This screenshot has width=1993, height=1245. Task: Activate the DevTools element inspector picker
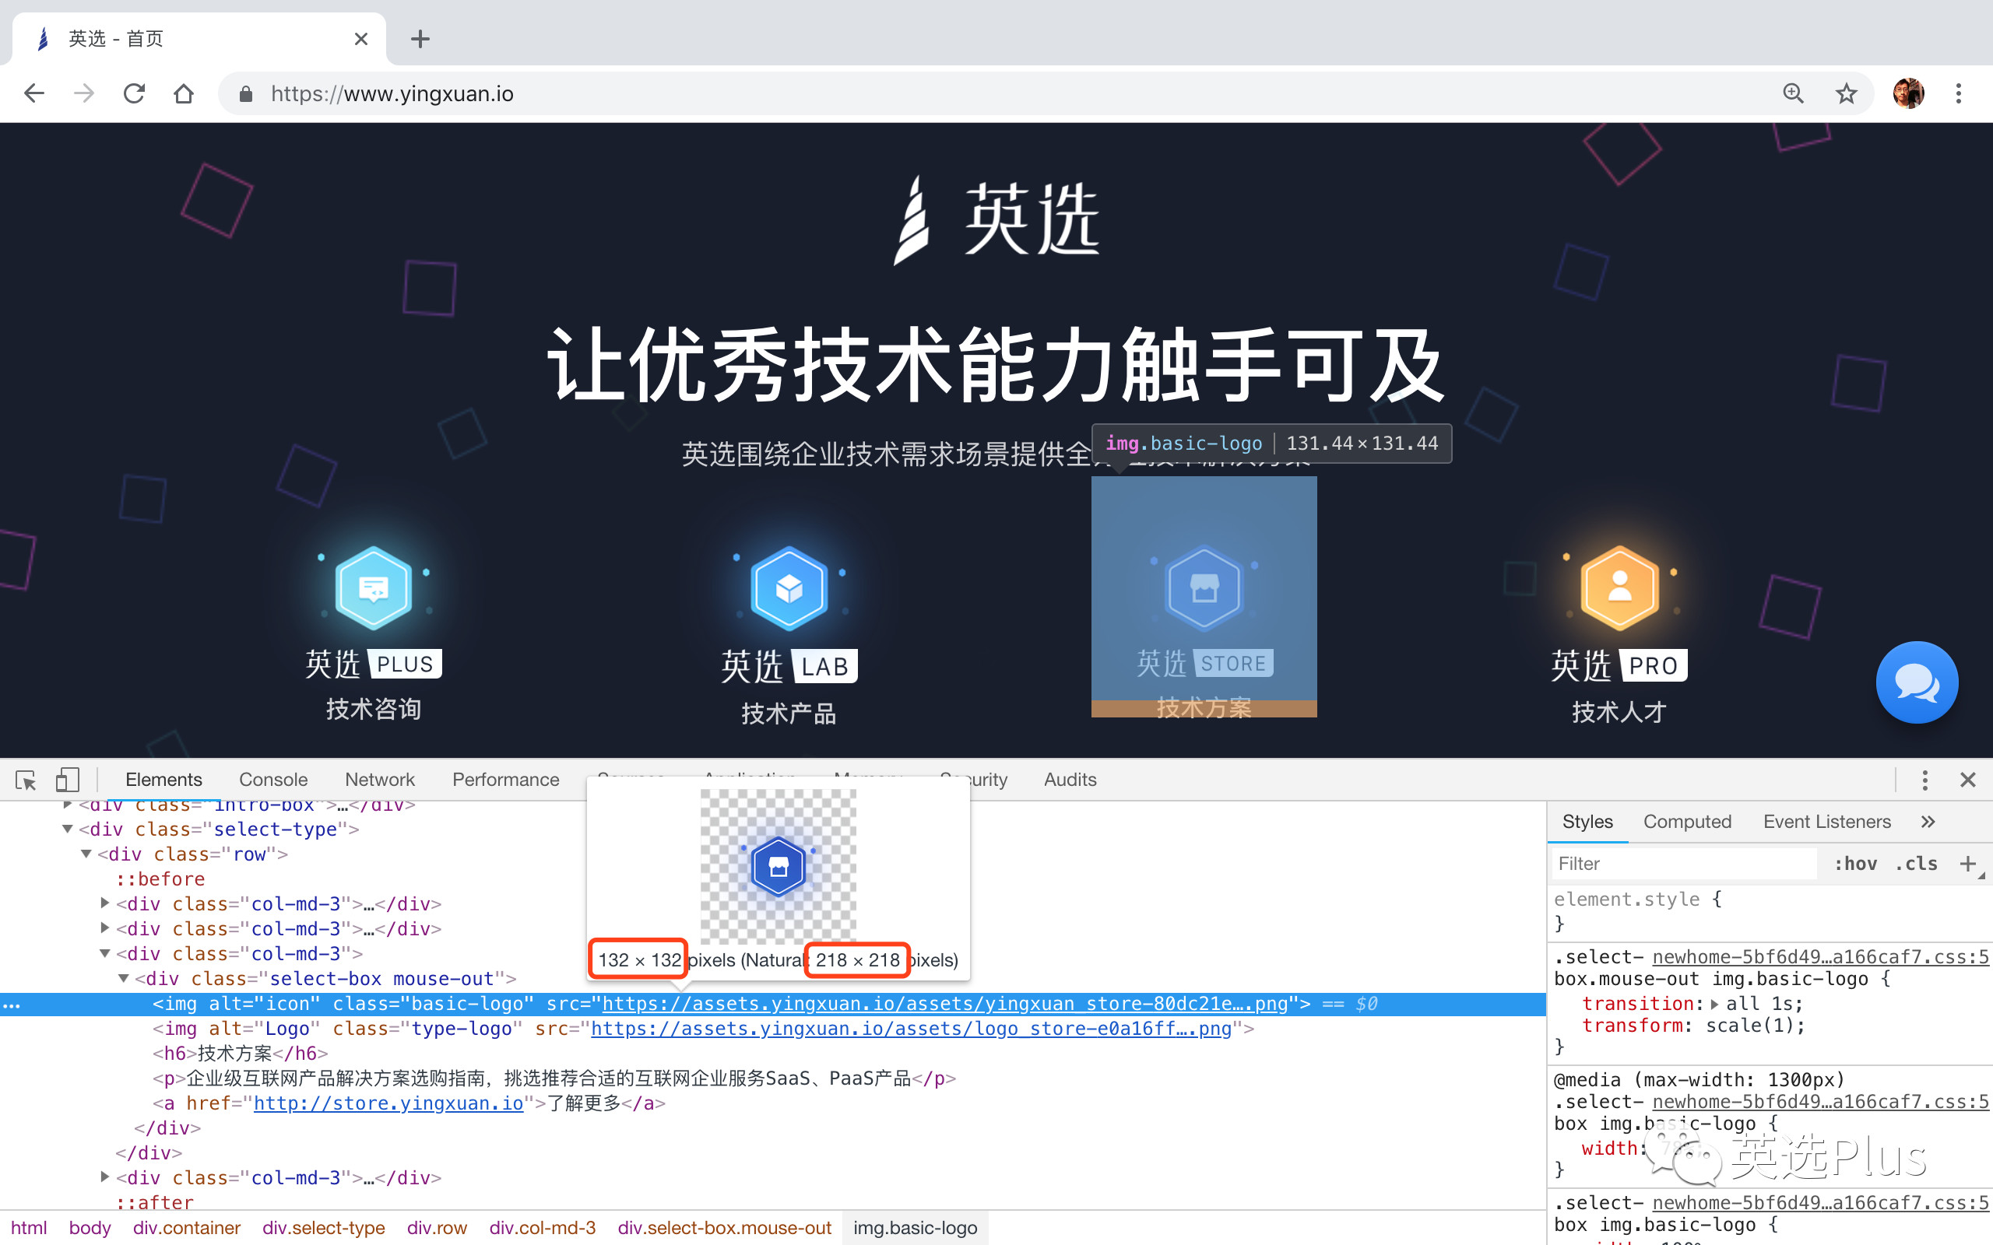[x=26, y=779]
